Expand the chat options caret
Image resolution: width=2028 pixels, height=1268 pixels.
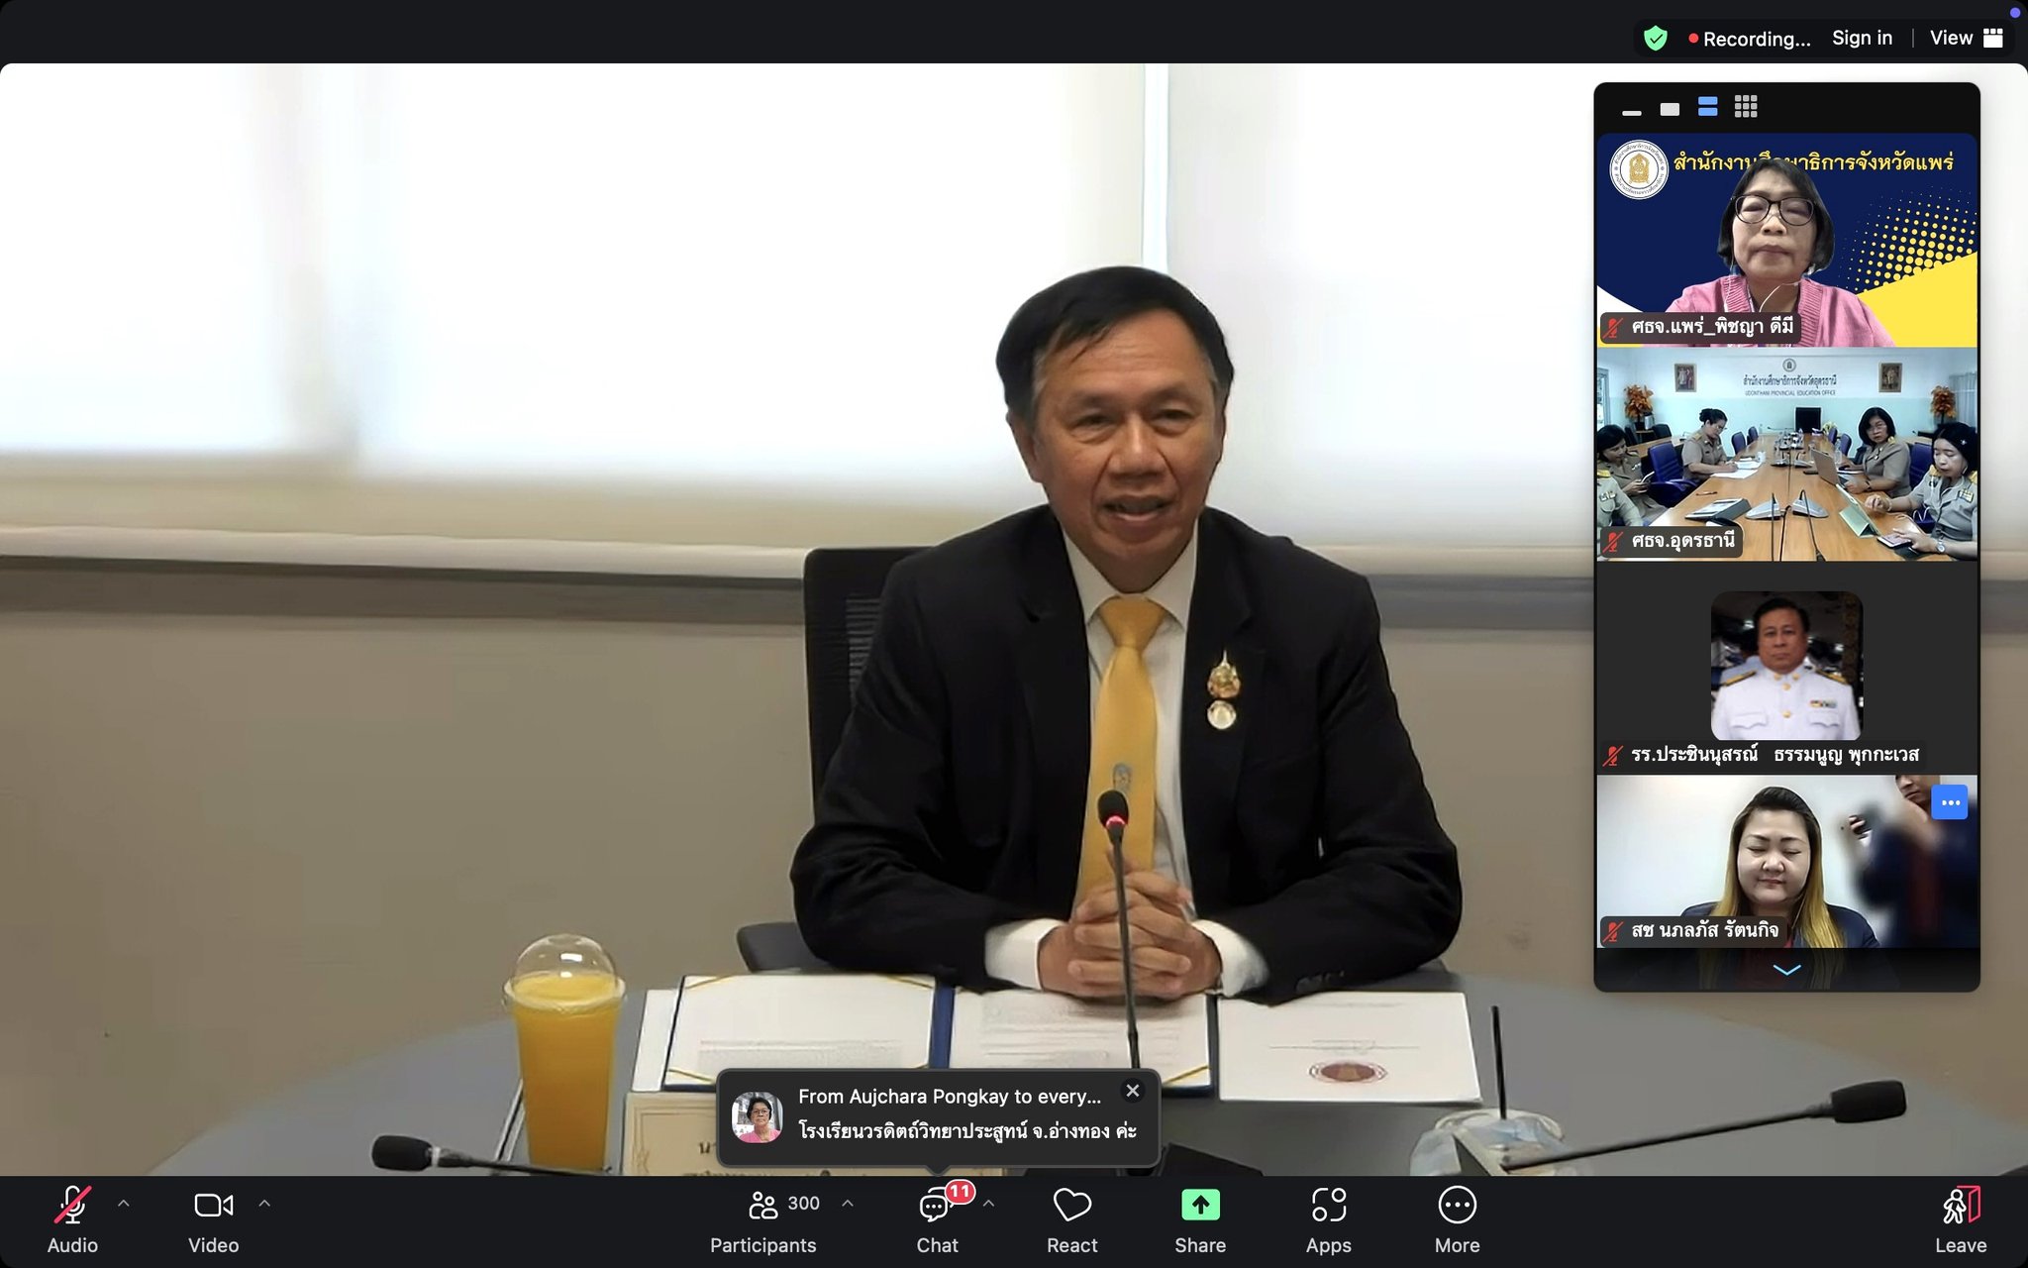pyautogui.click(x=988, y=1204)
